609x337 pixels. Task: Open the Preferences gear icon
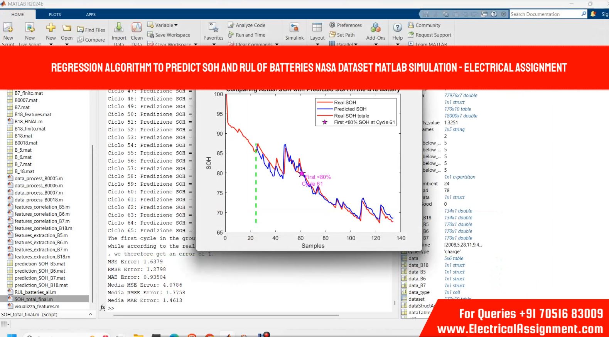coord(332,25)
